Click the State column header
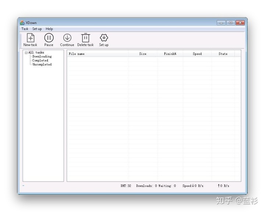The image size is (265, 212). [x=223, y=54]
